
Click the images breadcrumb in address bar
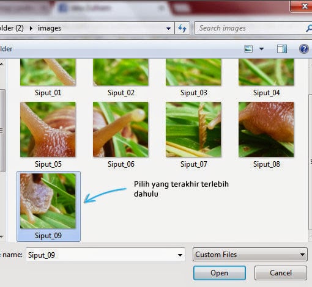[50, 28]
